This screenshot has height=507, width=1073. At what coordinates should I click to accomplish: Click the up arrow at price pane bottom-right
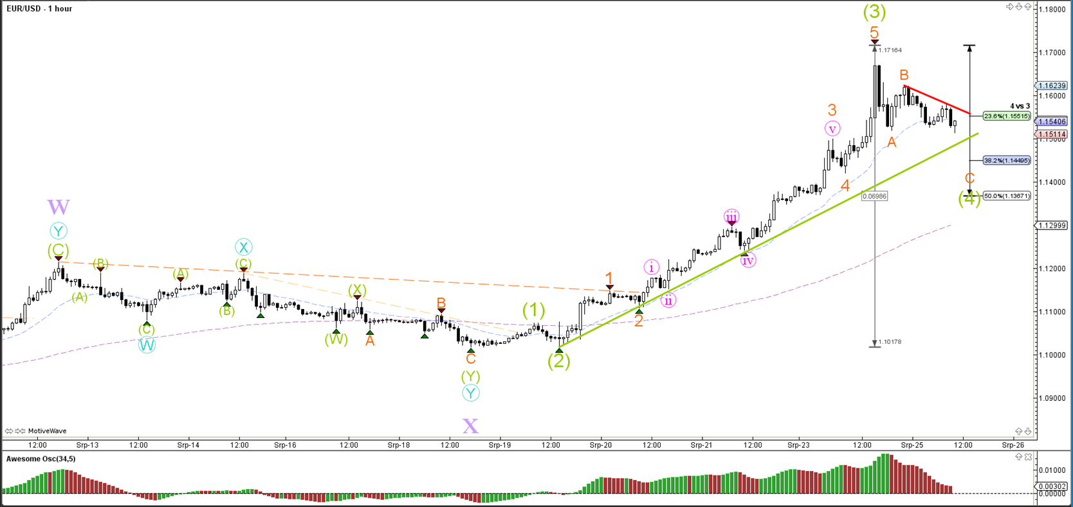click(x=1019, y=431)
